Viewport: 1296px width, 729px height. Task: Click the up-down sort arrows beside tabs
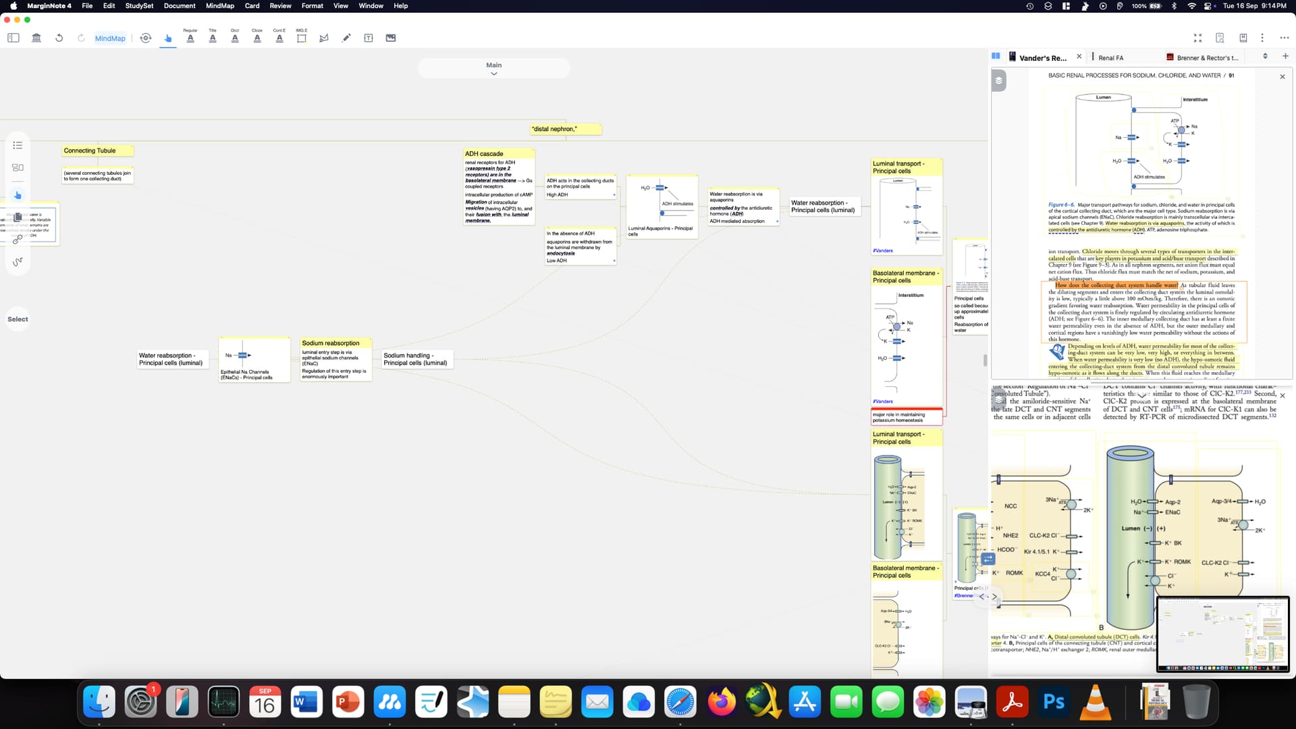[1265, 57]
